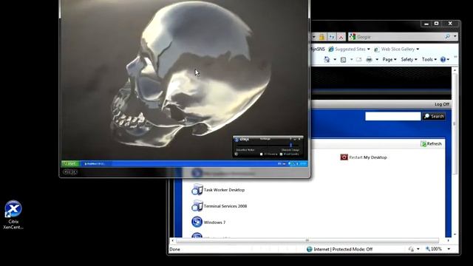
Task: Open the zoom level dropdown arrow in status bar
Action: pos(449,249)
